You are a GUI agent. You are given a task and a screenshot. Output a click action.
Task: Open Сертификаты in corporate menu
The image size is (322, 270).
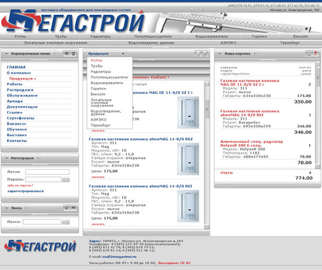[21, 118]
